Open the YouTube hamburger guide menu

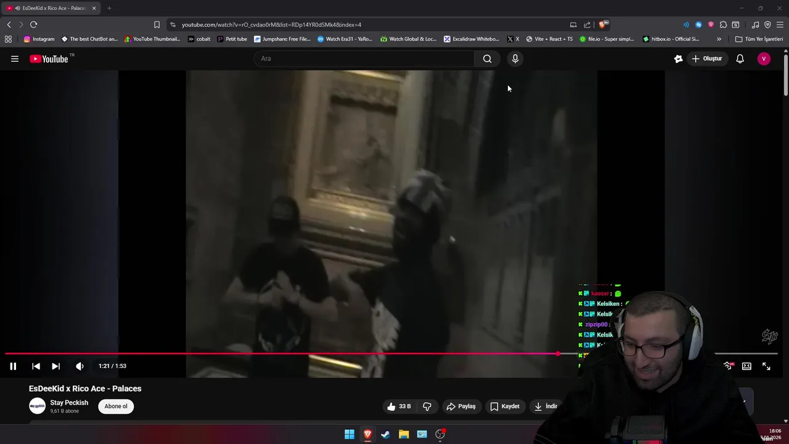pos(15,59)
